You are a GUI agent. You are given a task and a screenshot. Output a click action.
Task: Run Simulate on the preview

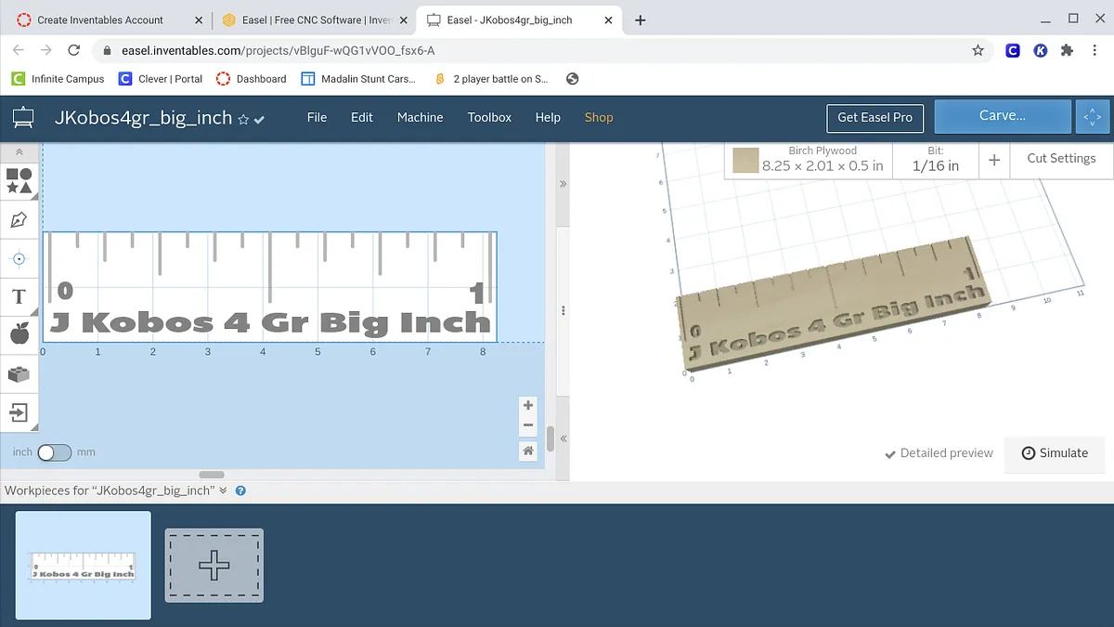point(1055,453)
